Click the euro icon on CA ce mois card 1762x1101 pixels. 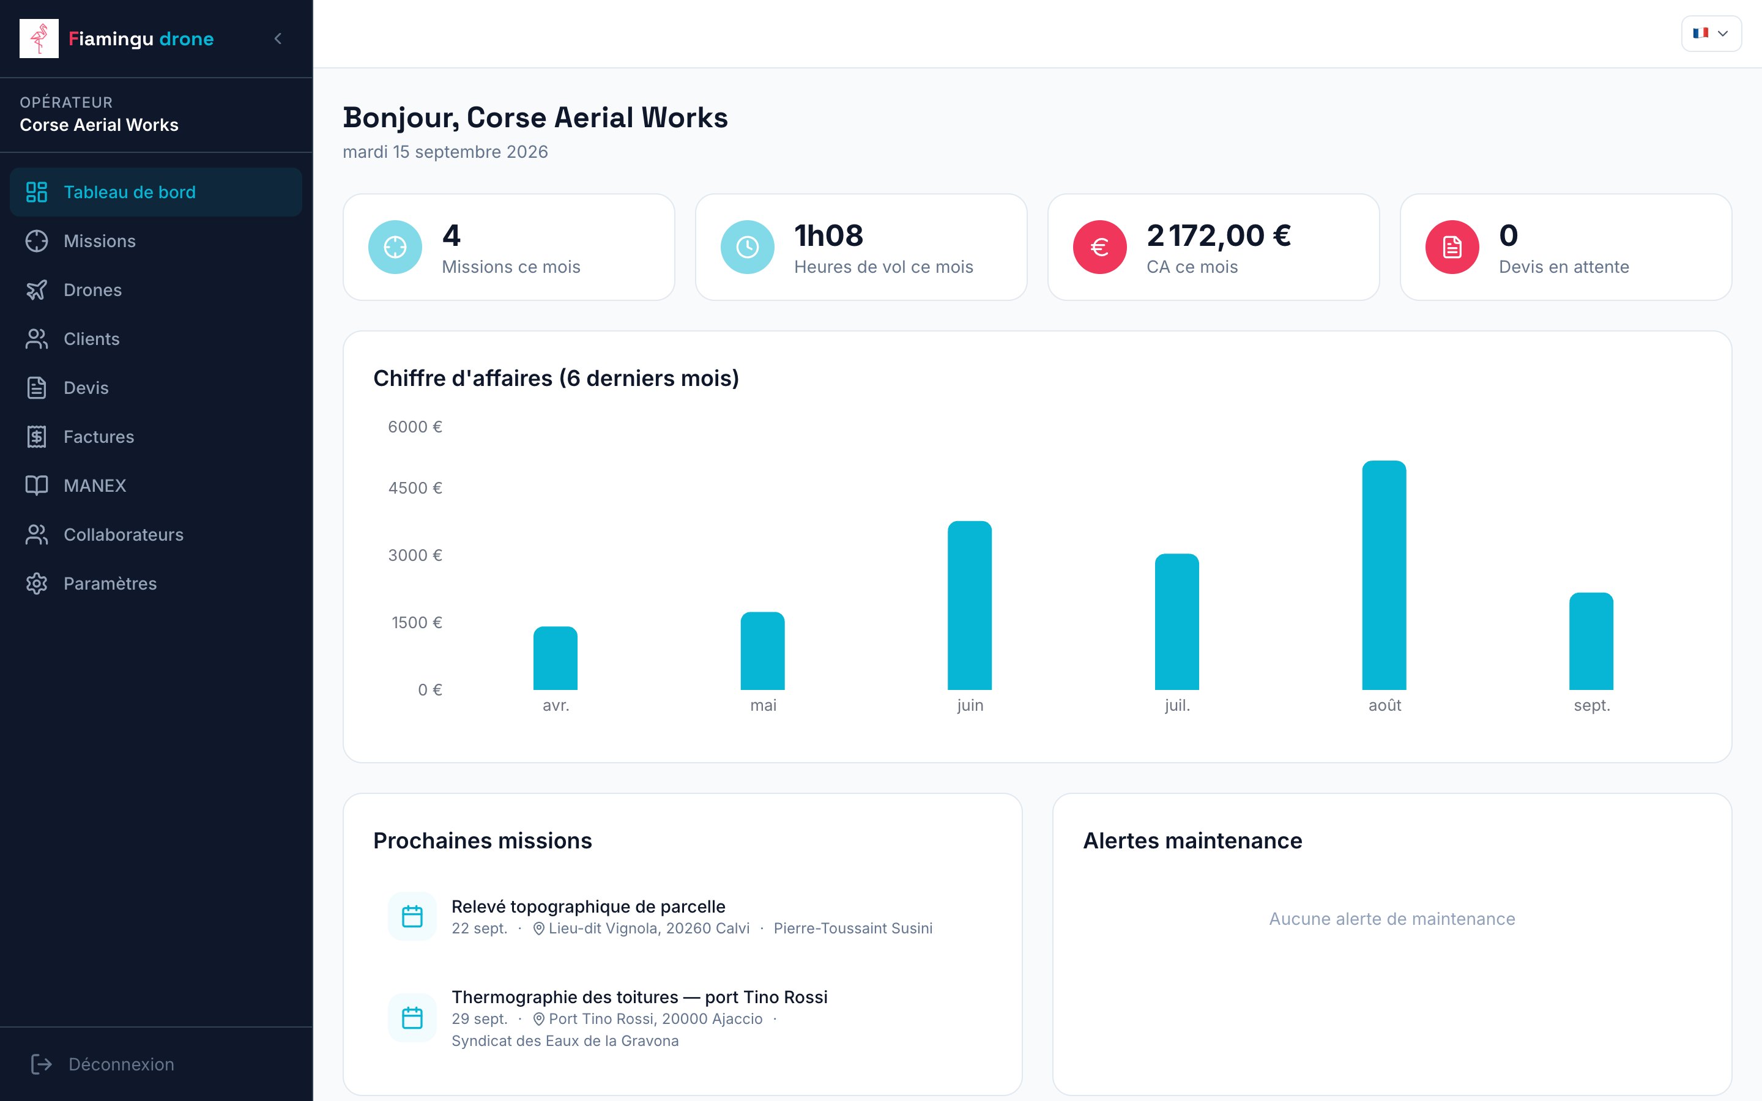(1100, 247)
